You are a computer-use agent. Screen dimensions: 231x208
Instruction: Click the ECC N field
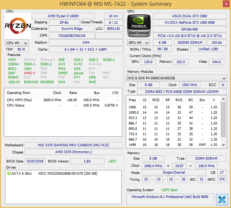223,85
